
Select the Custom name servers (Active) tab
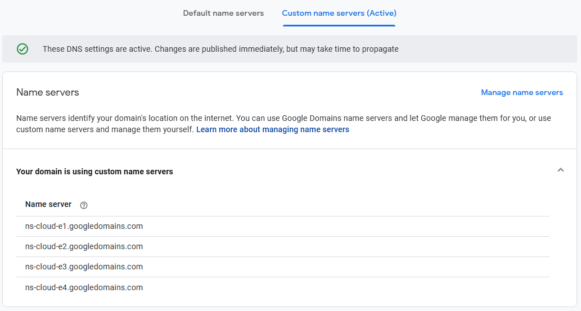point(339,13)
